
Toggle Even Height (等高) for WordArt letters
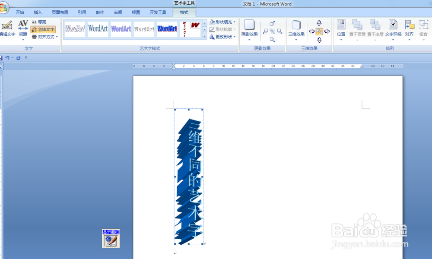pos(39,22)
